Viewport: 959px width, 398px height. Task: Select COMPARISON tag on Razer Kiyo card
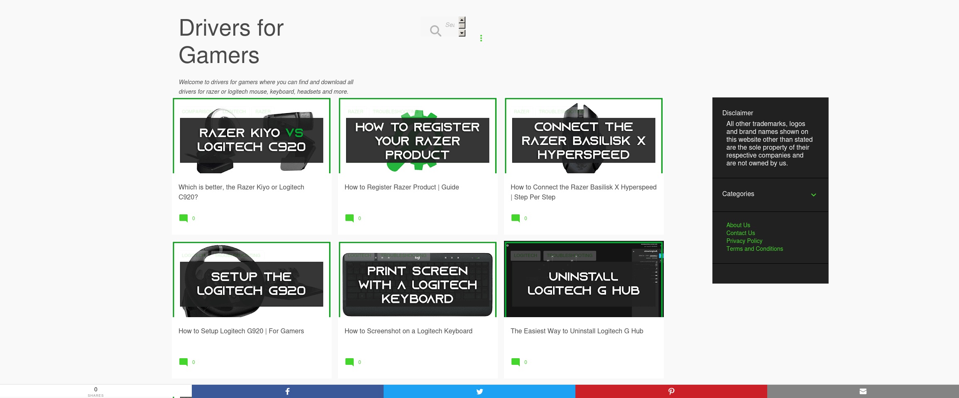coord(198,112)
